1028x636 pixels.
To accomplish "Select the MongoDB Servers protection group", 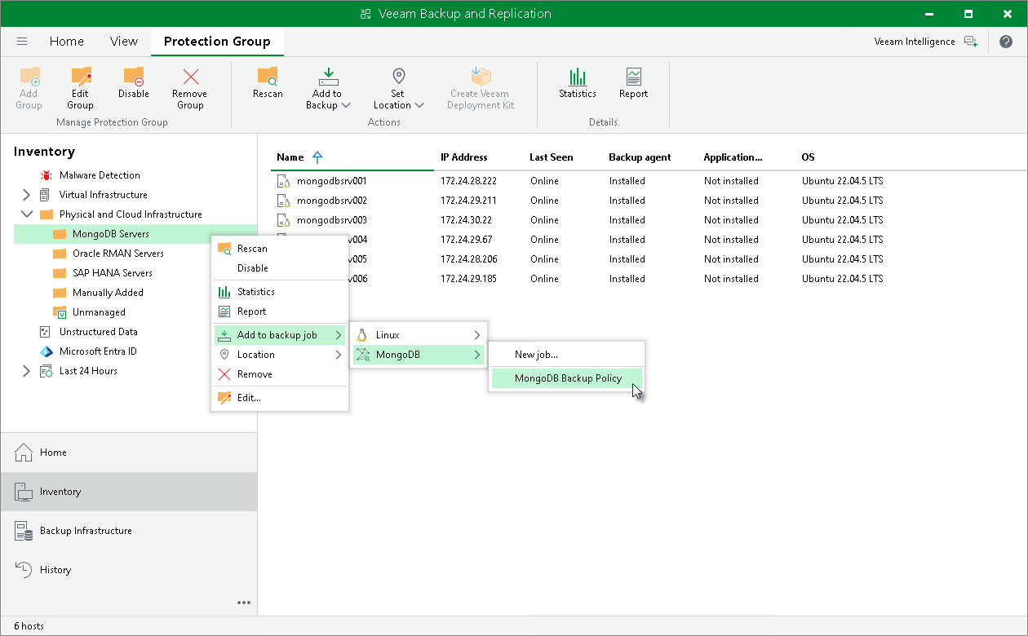I will [x=111, y=234].
